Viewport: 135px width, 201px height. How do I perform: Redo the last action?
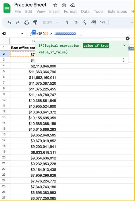[18, 23]
